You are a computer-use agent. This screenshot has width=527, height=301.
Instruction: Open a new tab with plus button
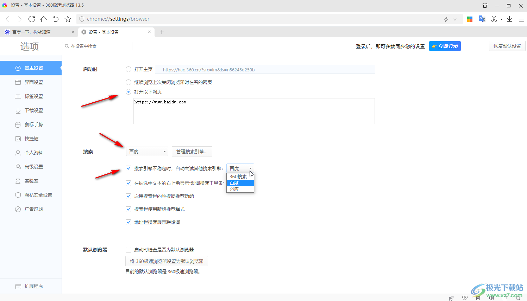[162, 32]
